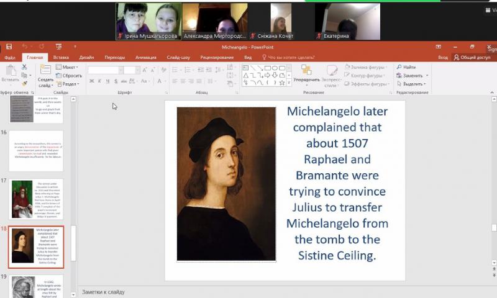
Task: Click the Вход sign-in link
Action: coord(443,57)
